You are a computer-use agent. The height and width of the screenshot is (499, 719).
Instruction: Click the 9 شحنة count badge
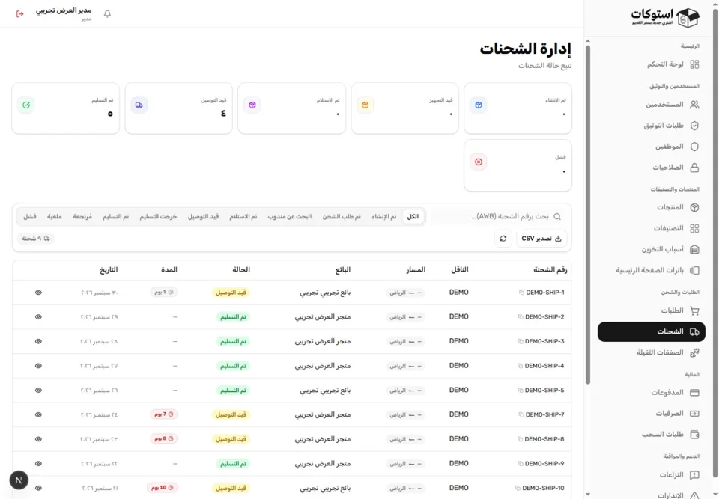(x=36, y=238)
